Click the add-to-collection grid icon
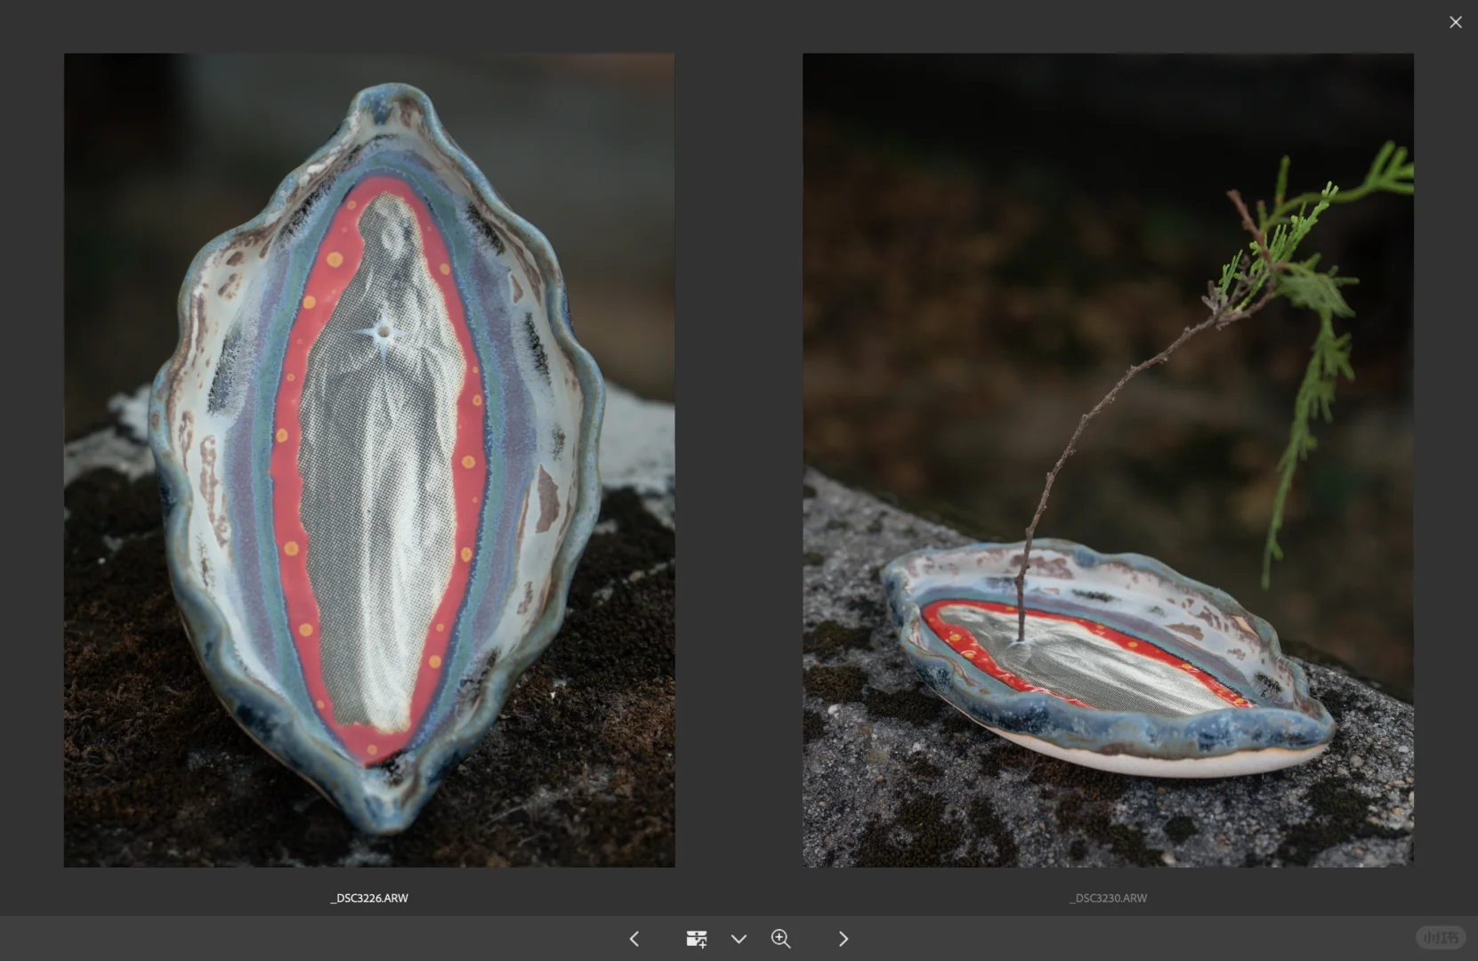Screen dimensions: 1478x961 click(697, 939)
